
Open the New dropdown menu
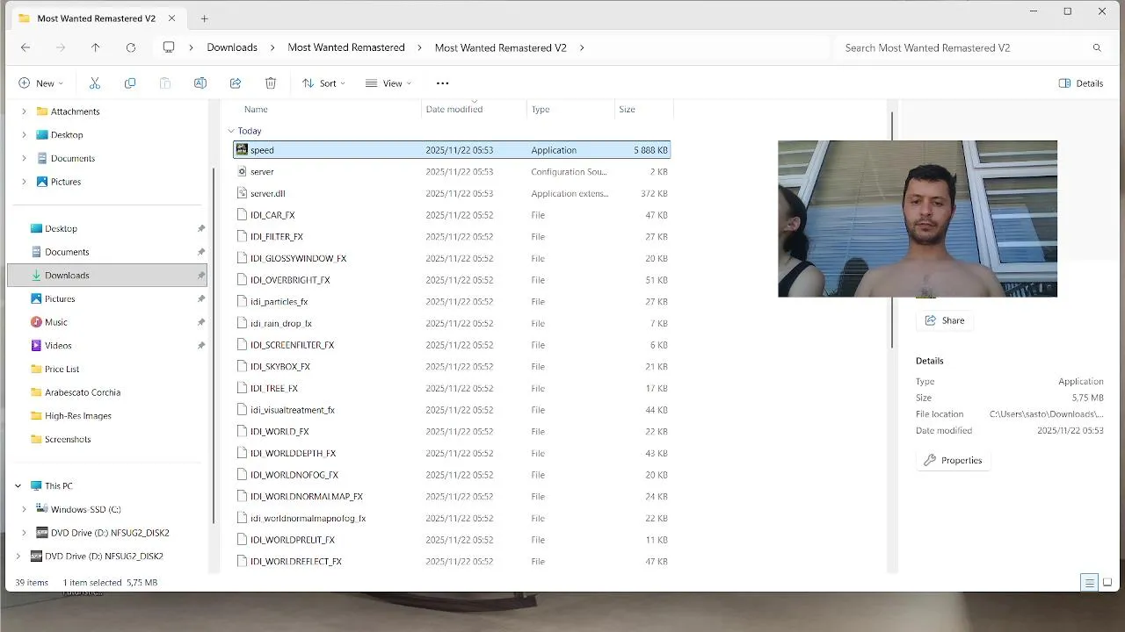click(x=40, y=83)
